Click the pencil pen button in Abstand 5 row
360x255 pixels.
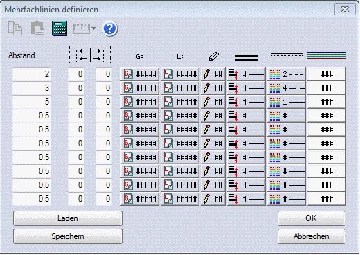[213, 102]
